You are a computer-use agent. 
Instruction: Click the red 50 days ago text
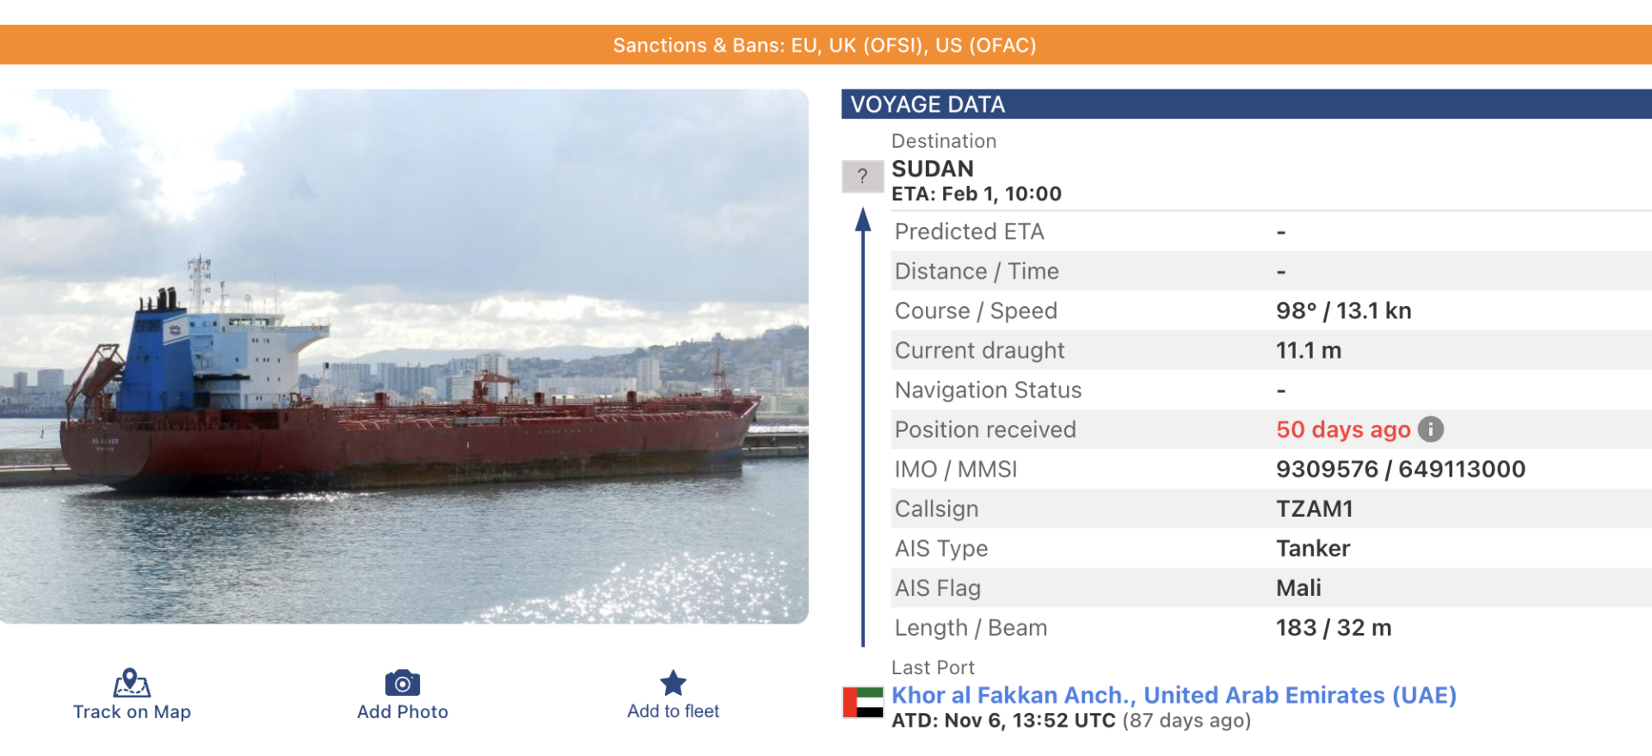point(1342,429)
